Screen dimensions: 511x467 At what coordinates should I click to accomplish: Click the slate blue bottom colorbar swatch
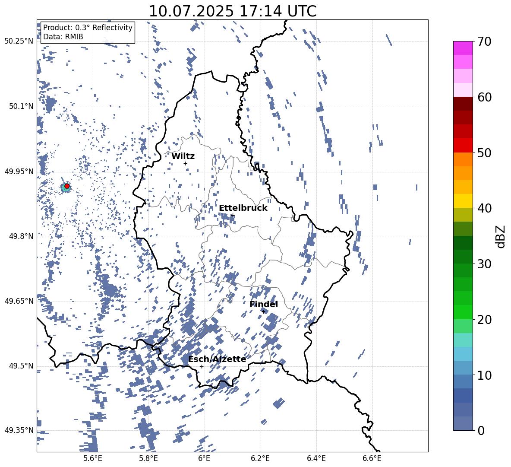463,423
